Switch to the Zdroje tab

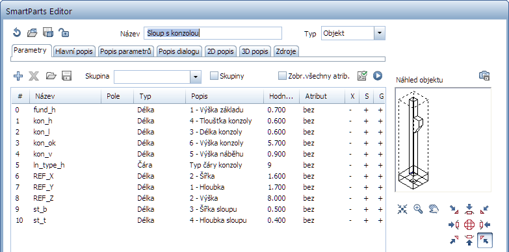coord(286,51)
